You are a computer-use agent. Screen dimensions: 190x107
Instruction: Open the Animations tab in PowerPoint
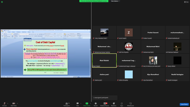(x=18, y=32)
